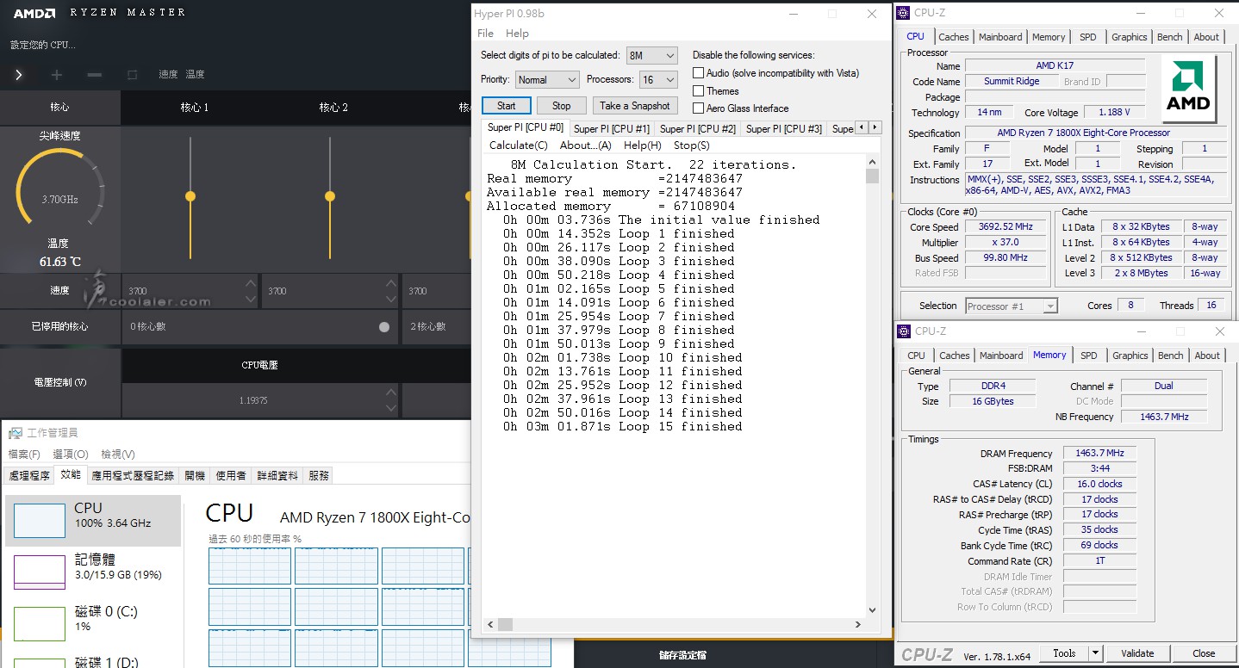The image size is (1239, 668).
Task: Decrease Core 1 speed with down arrow
Action: [250, 299]
